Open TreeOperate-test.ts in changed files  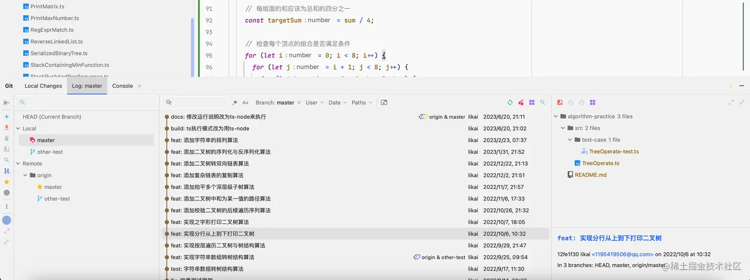[614, 151]
